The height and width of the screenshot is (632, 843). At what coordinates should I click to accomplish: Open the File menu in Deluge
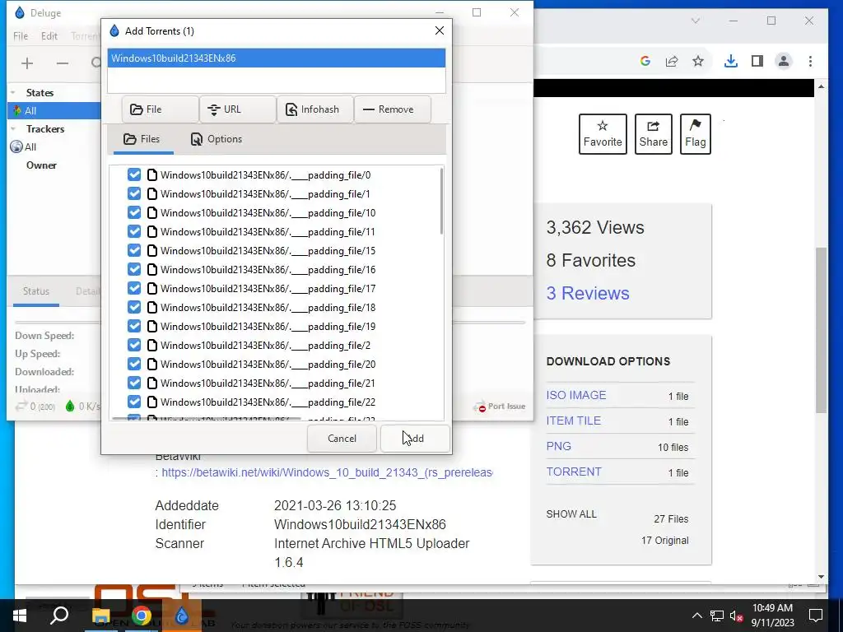pyautogui.click(x=21, y=36)
